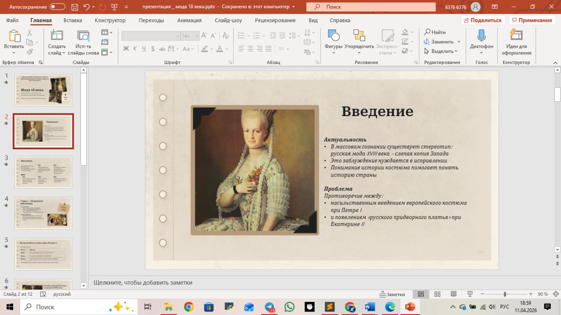Viewport: 561px width, 315px height.
Task: Click the Найти search button
Action: pyautogui.click(x=435, y=32)
